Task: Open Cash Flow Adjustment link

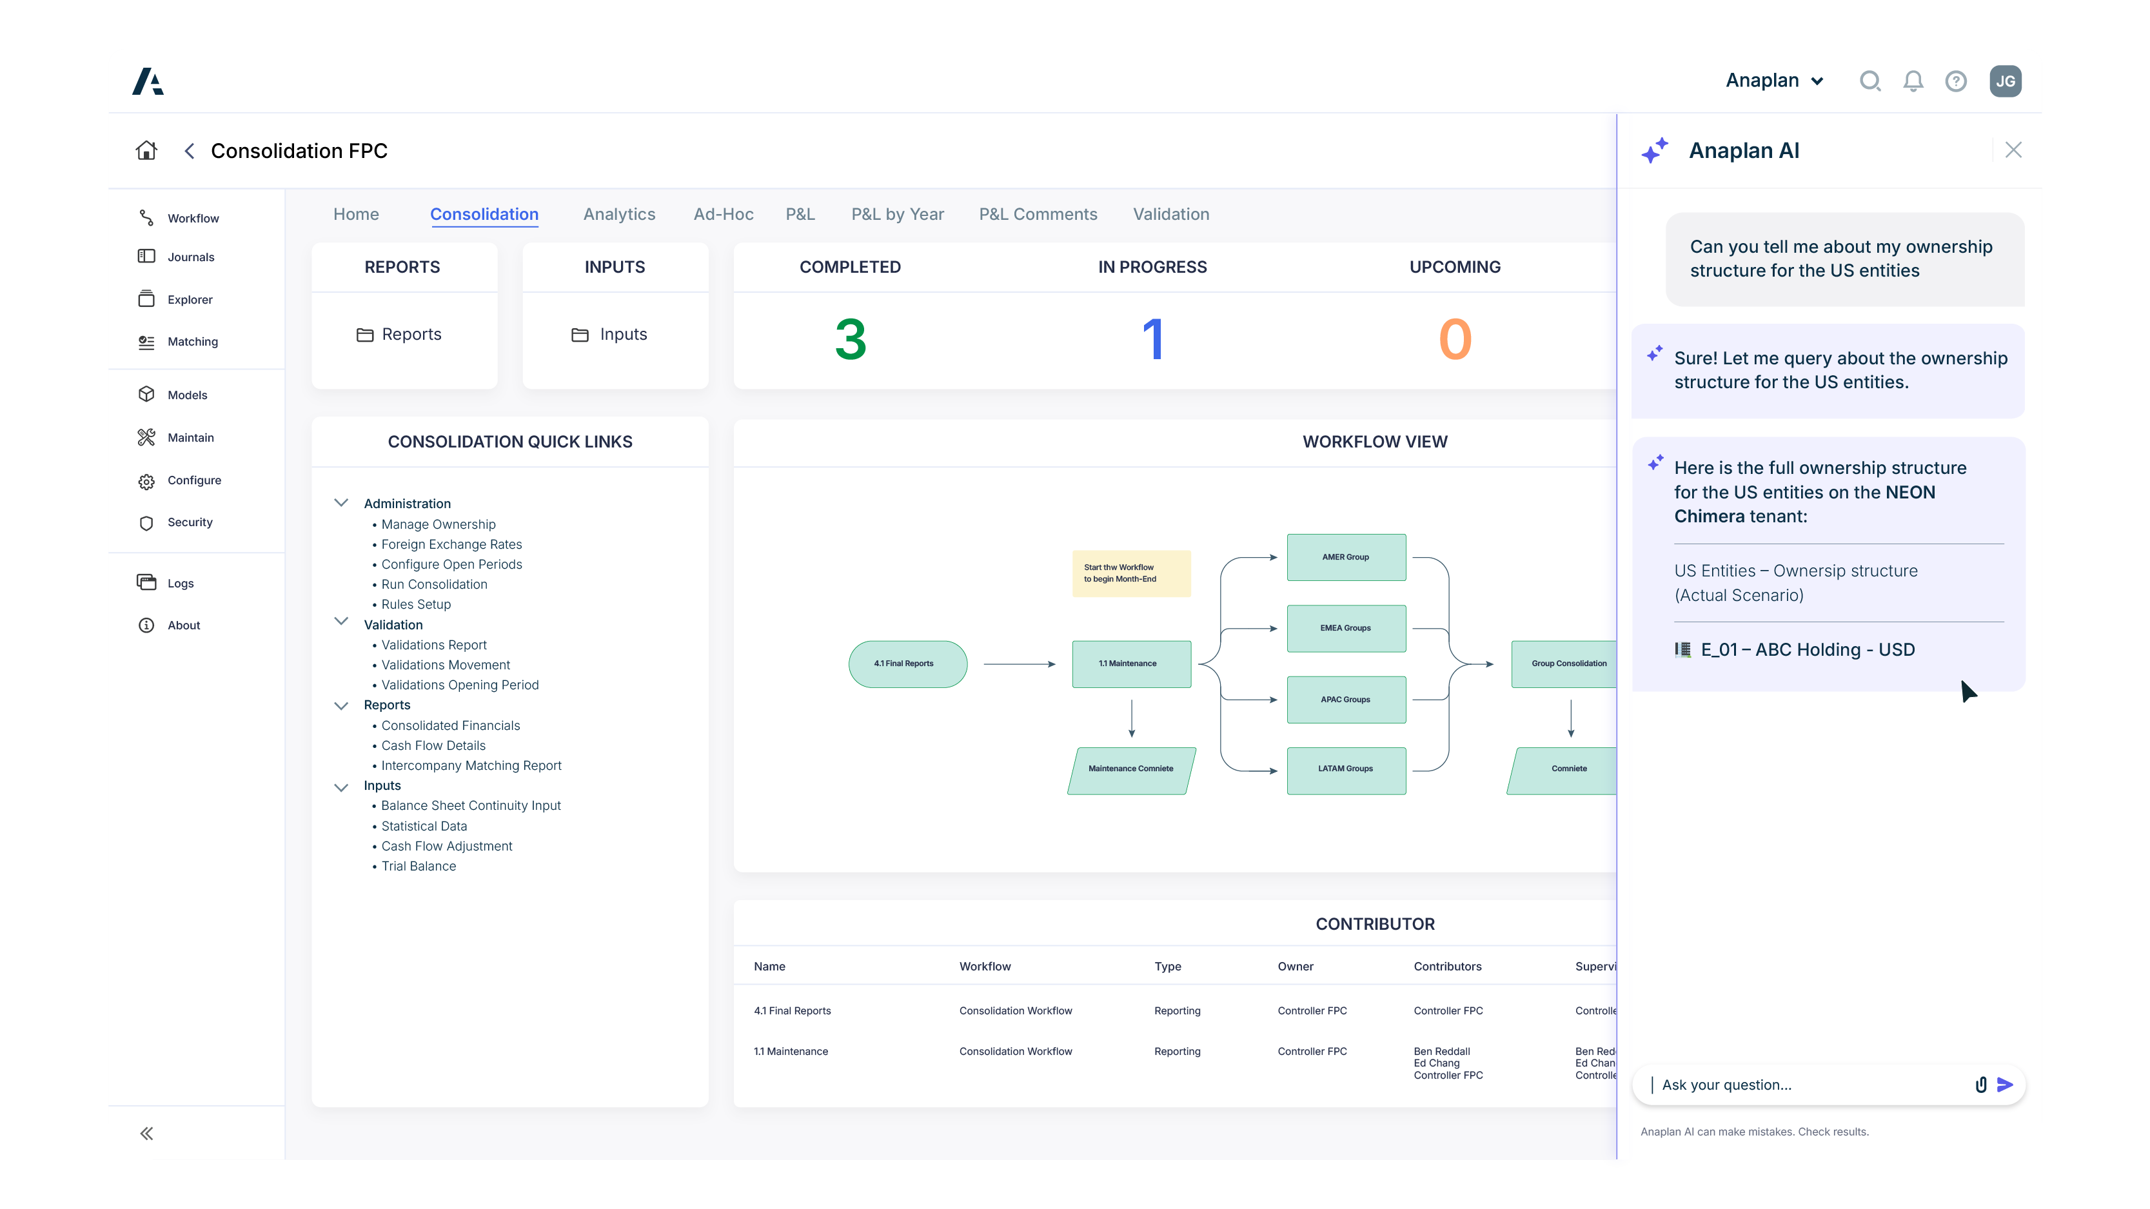Action: tap(446, 846)
